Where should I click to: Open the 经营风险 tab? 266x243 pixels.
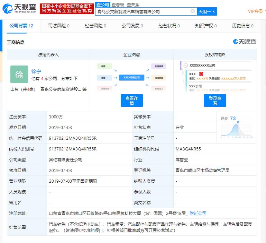point(95,26)
